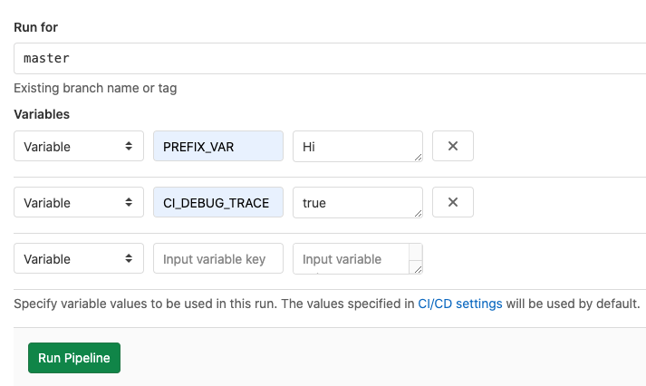Select the 'Hi' variable value box

click(353, 146)
